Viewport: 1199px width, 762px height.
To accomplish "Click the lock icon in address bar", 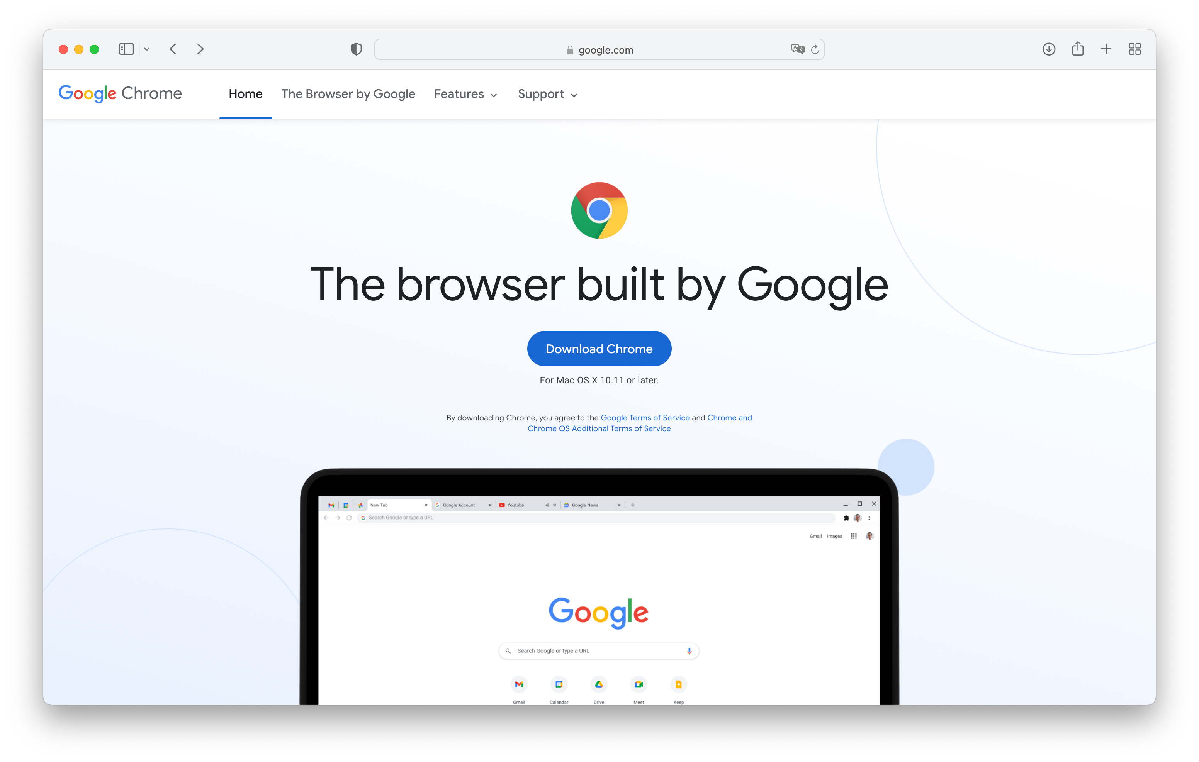I will (568, 50).
